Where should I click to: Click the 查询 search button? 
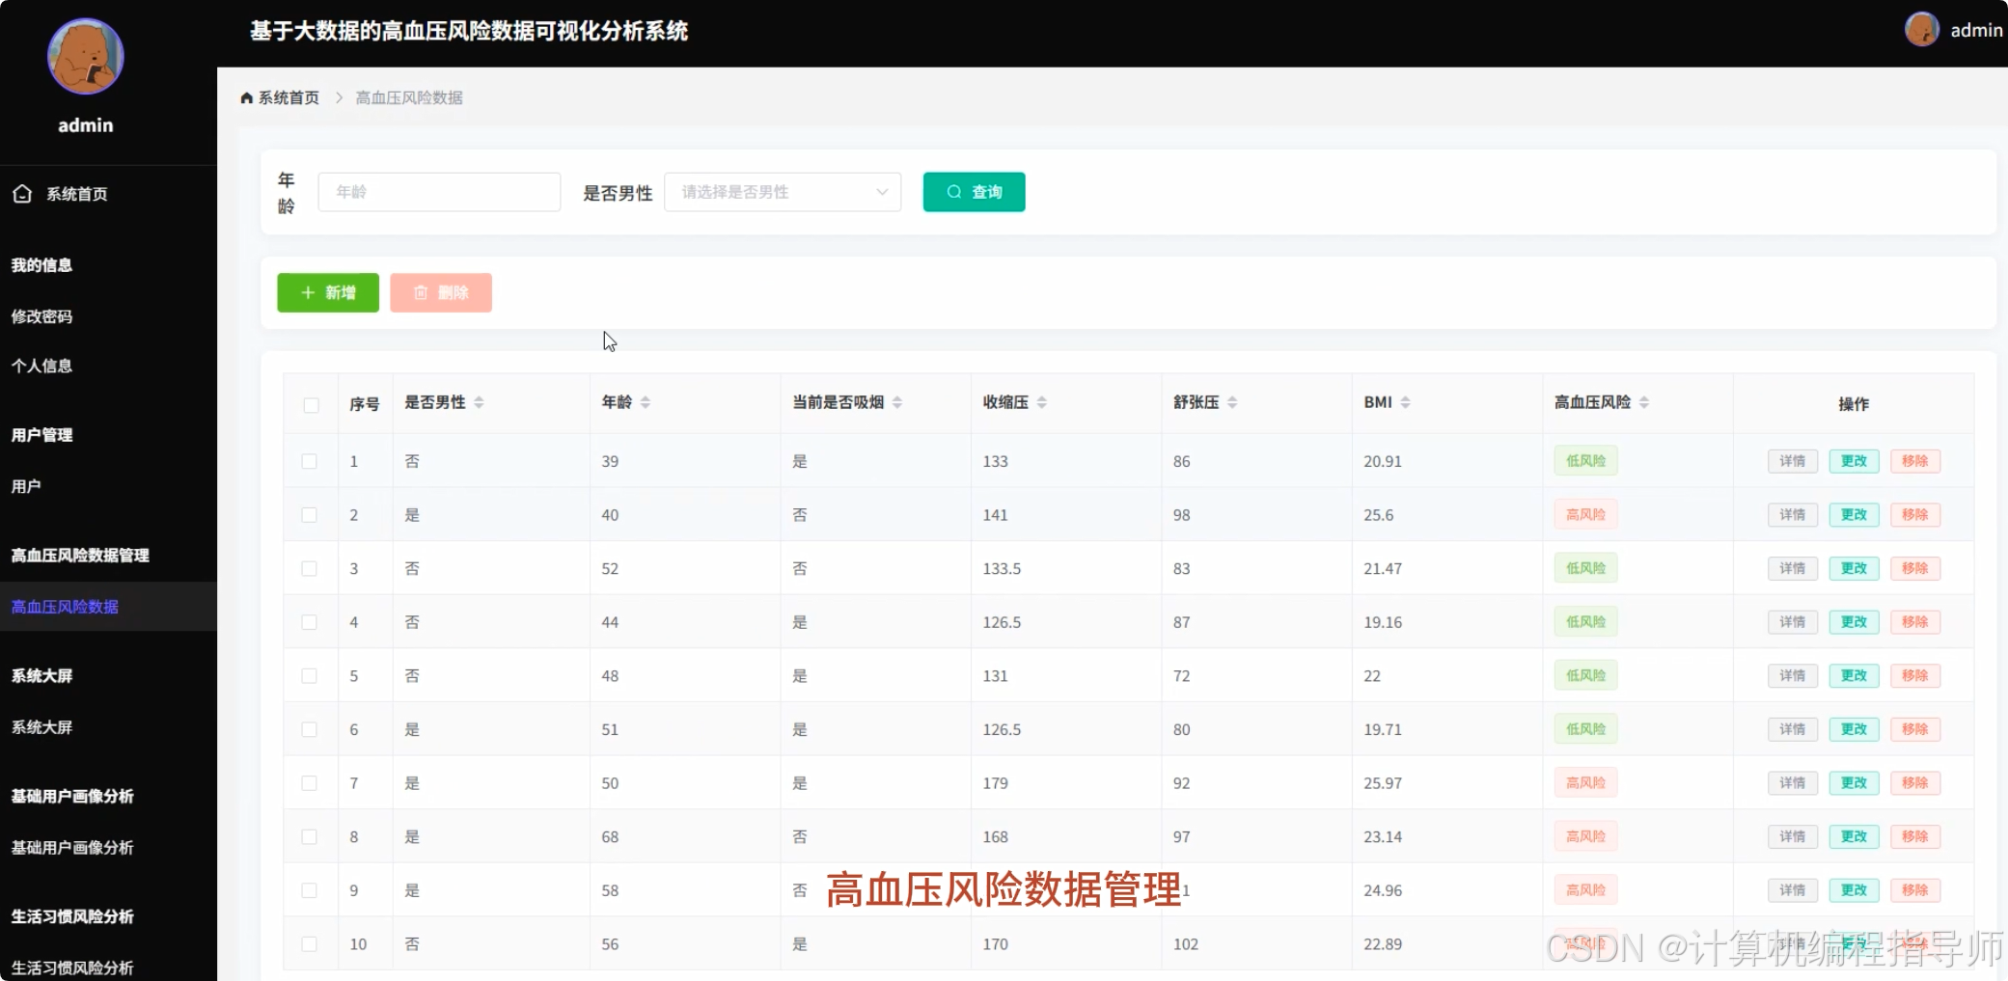click(x=974, y=192)
